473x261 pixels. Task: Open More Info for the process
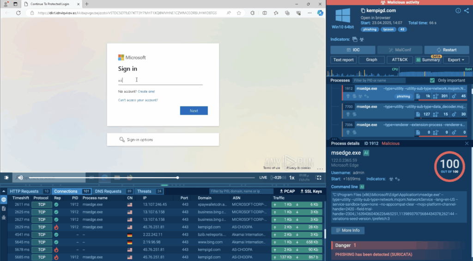(x=348, y=230)
